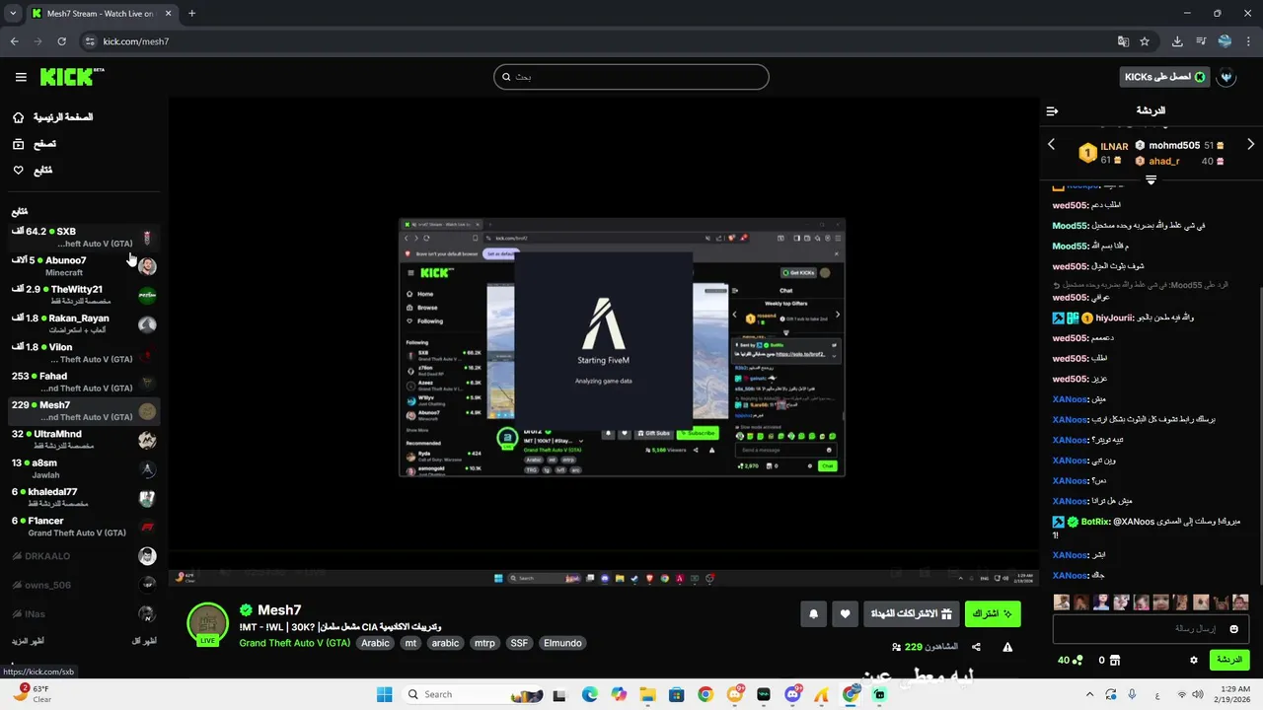1263x710 pixels.
Task: Select the mtrp tag
Action: pyautogui.click(x=484, y=643)
